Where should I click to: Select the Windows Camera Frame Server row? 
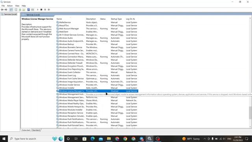pyautogui.click(x=97, y=50)
